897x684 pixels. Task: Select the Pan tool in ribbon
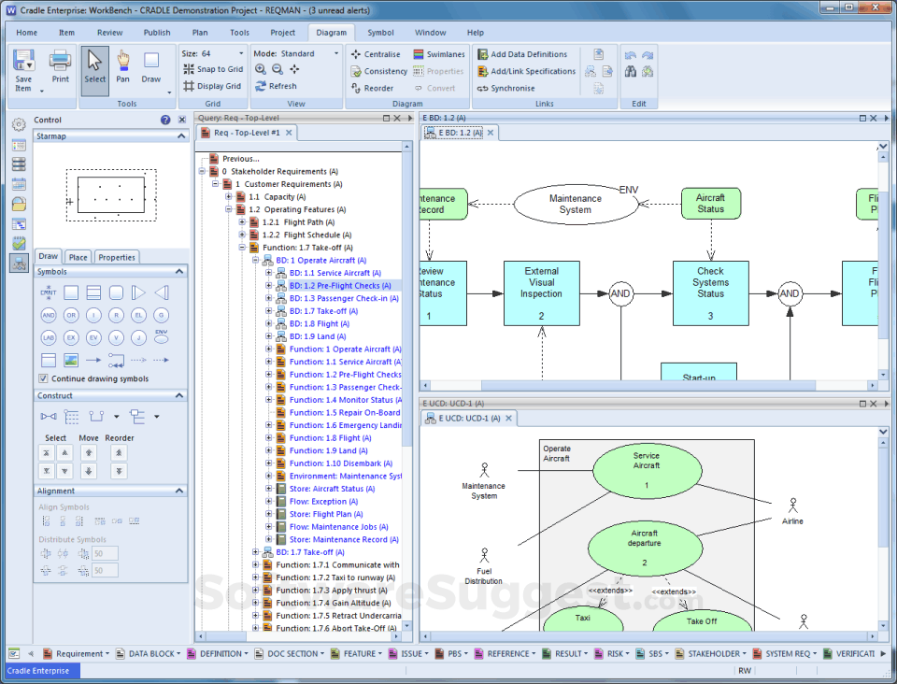pyautogui.click(x=122, y=67)
